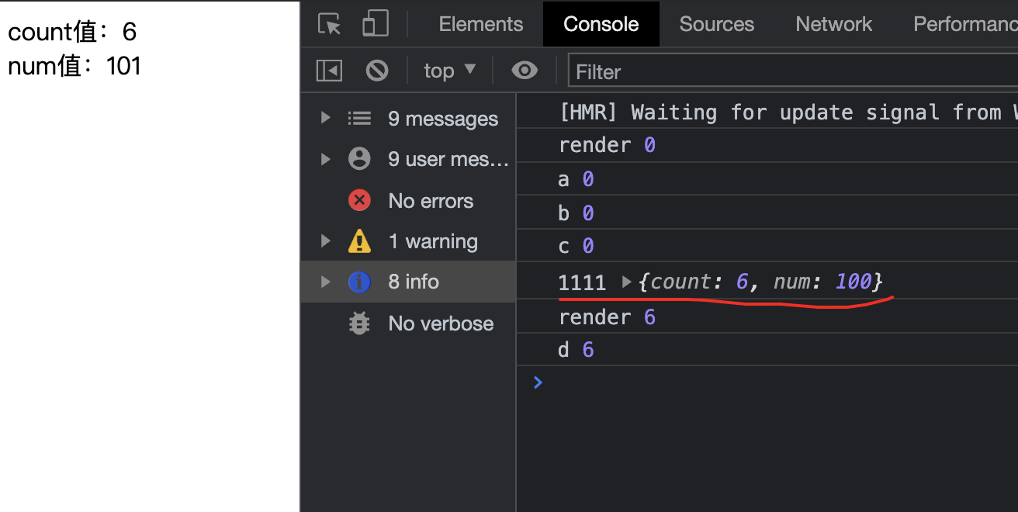Select the No errors filter row
This screenshot has width=1018, height=512.
tap(408, 201)
